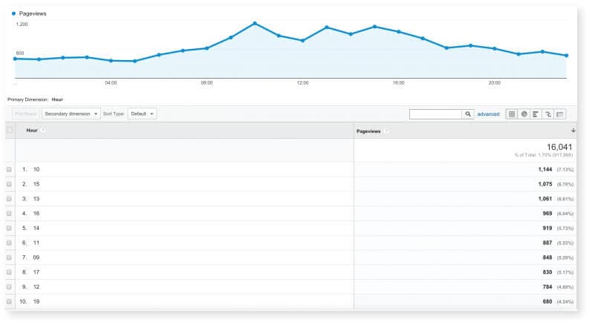595x328 pixels.
Task: Click the magnifying glass search icon
Action: tap(468, 114)
